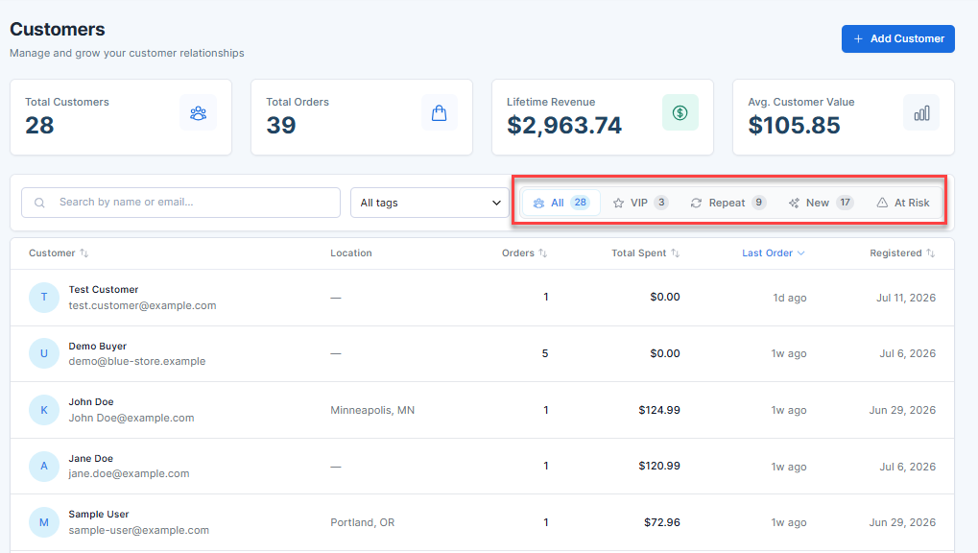Click the $124.99 total spent cell

[659, 410]
